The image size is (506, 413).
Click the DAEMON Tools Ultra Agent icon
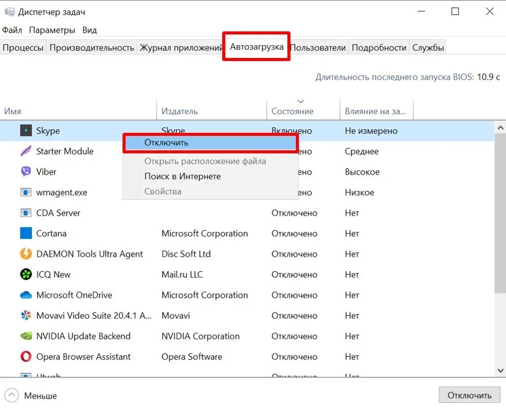(x=26, y=254)
